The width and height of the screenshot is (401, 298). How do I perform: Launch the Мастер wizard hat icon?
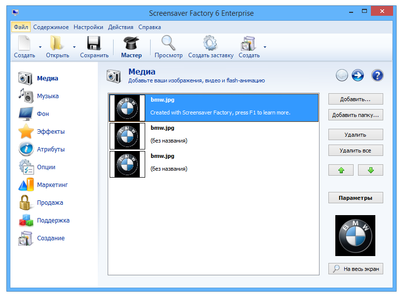click(131, 43)
